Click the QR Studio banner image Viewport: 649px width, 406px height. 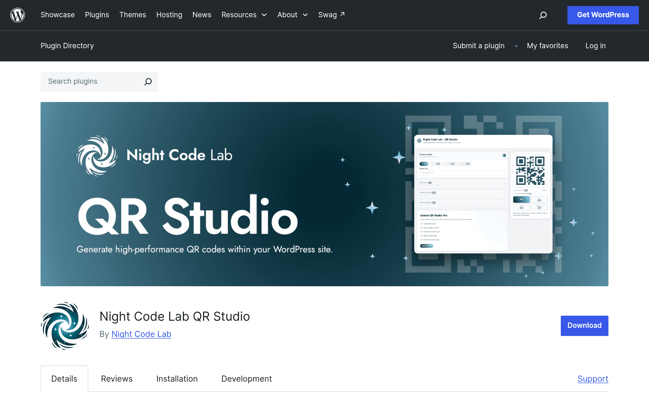tap(324, 194)
